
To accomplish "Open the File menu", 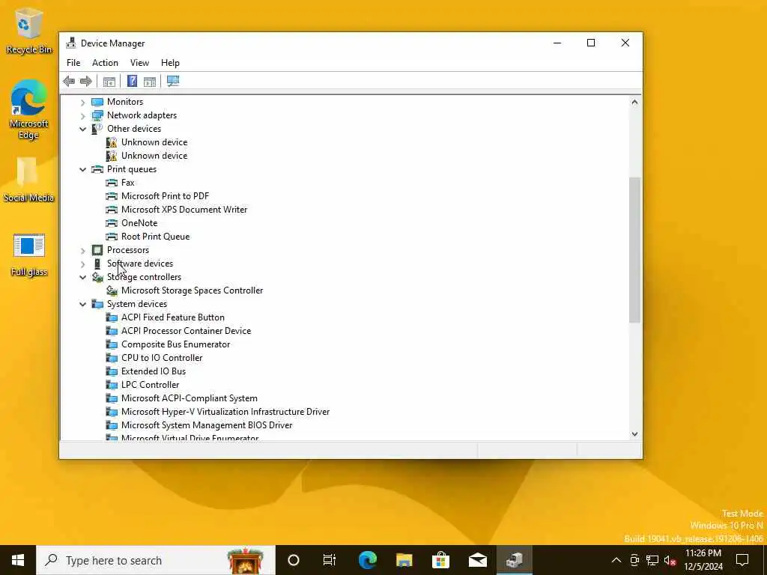I will coord(73,63).
